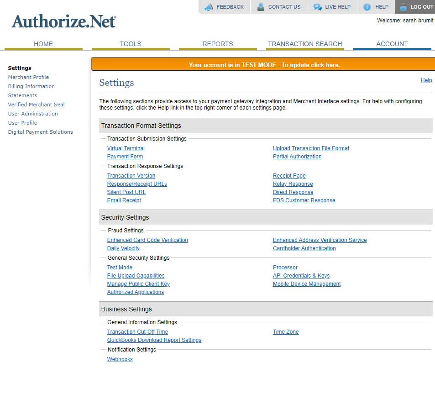435x420 pixels.
Task: Click the Relay Response link
Action: click(x=293, y=184)
